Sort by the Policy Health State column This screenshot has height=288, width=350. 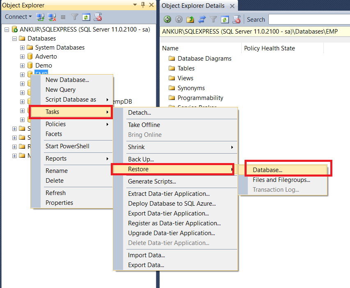pyautogui.click(x=282, y=48)
